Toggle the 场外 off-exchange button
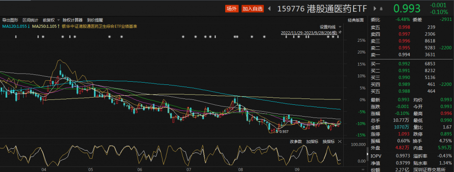 click(232, 9)
